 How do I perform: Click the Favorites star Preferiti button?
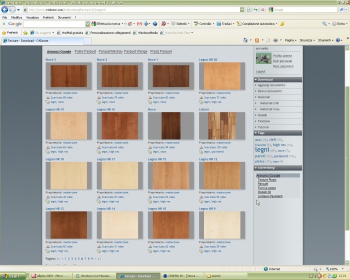coord(9,32)
